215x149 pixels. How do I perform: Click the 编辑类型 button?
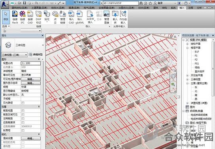(x=36, y=55)
